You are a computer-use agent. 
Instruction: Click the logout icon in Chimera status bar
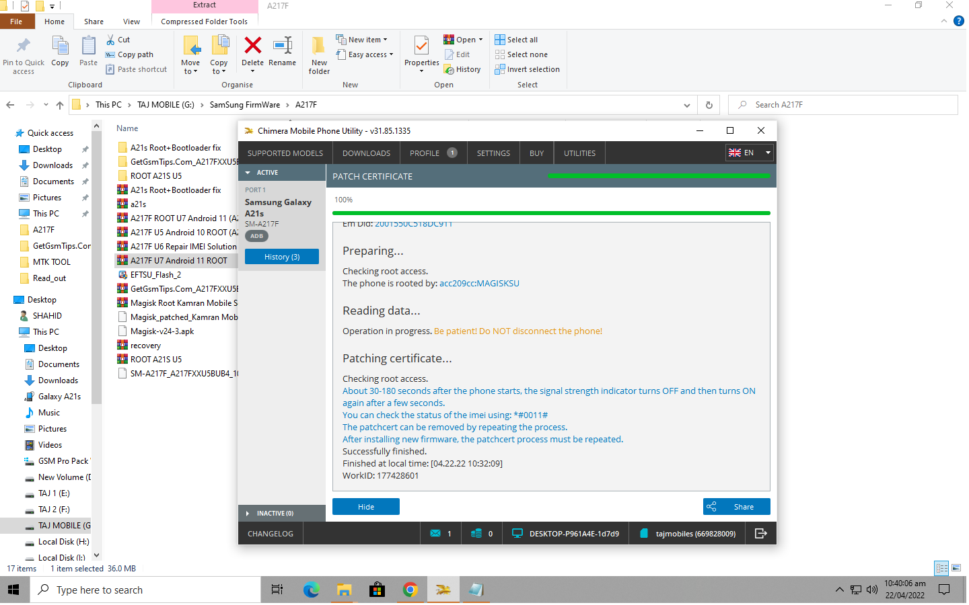pyautogui.click(x=760, y=534)
